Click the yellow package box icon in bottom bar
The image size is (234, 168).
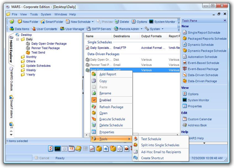coord(99,148)
